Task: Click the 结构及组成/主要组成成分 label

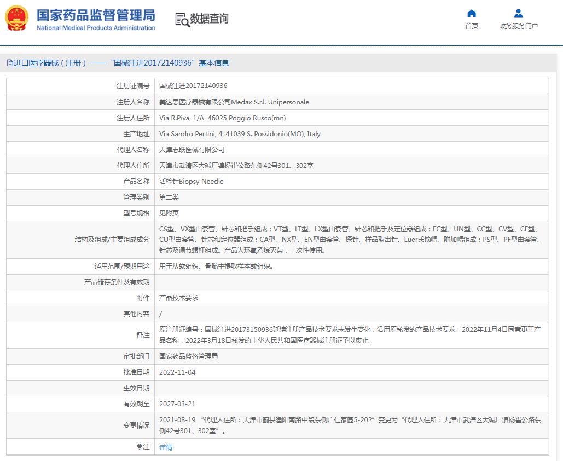Action: pyautogui.click(x=112, y=240)
